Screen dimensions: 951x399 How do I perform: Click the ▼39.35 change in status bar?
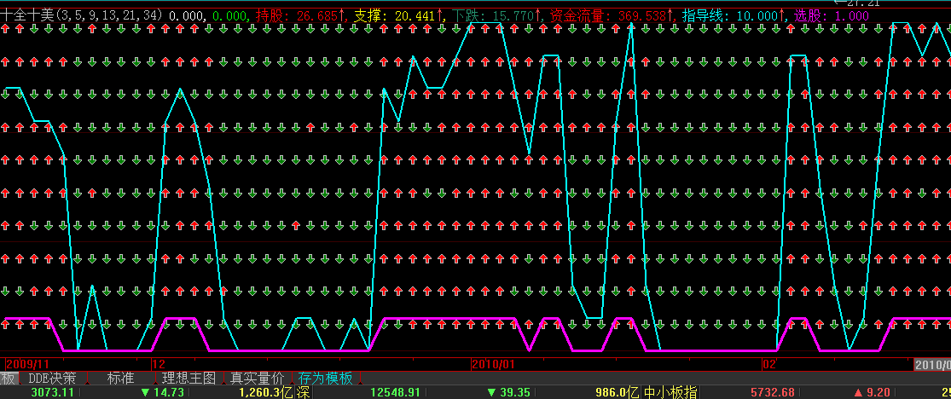tap(509, 392)
